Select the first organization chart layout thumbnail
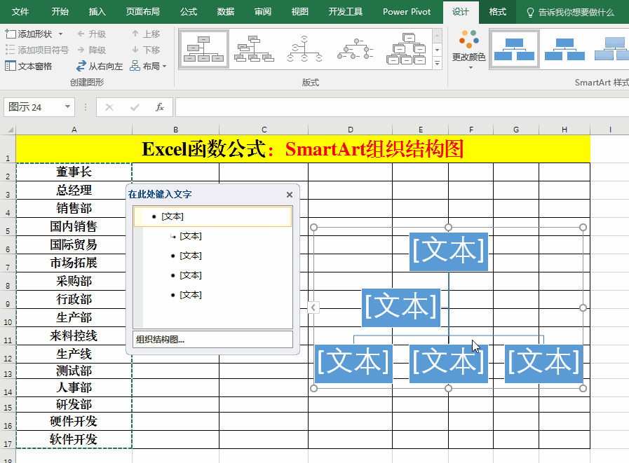This screenshot has height=463, width=629. point(203,50)
